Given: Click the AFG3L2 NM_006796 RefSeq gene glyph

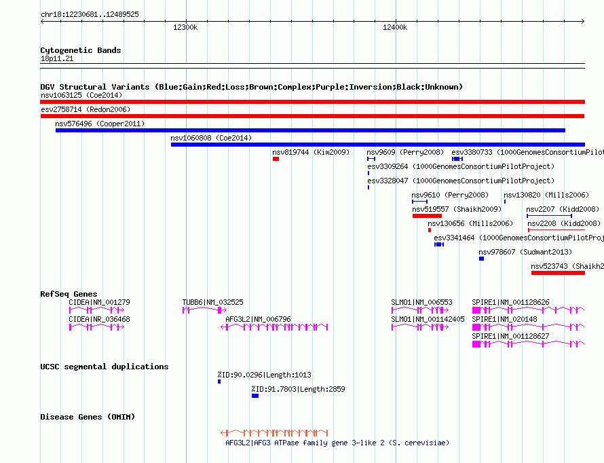Looking at the screenshot, I should pos(274,327).
